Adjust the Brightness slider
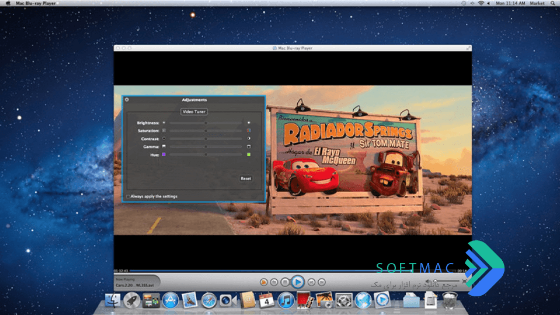Viewport: 560px width, 315px height. [x=206, y=123]
